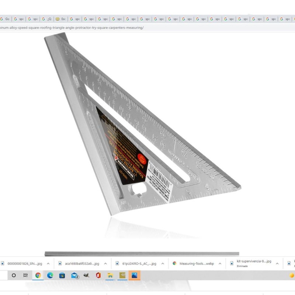The width and height of the screenshot is (295, 295).
Task: Expand options for 000000001826_SIN download
Action: [x=48, y=264]
